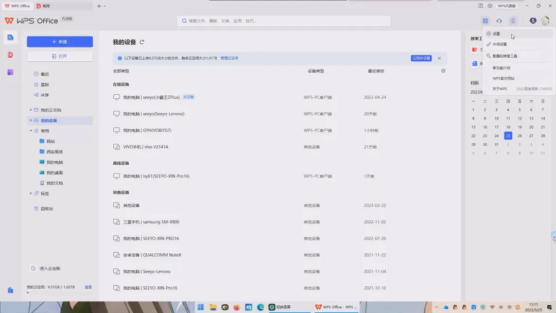Click the blue cloud folder icon at rail bottom
The image size is (556, 313).
10,290
